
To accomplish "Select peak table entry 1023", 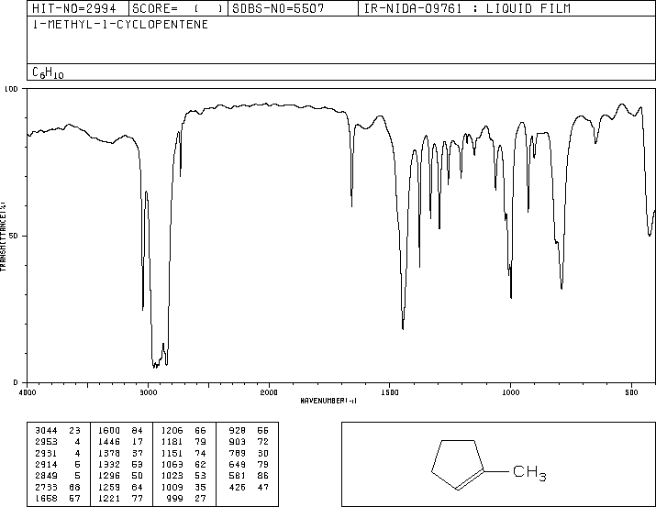I will (183, 476).
